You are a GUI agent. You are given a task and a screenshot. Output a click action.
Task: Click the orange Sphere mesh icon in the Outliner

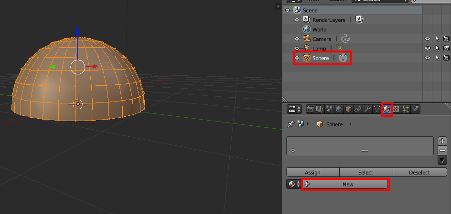pyautogui.click(x=307, y=58)
